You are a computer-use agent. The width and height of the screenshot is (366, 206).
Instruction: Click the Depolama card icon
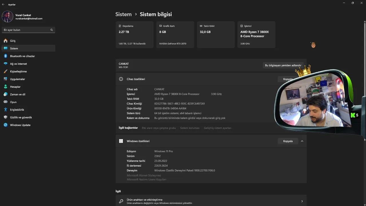[x=120, y=26]
